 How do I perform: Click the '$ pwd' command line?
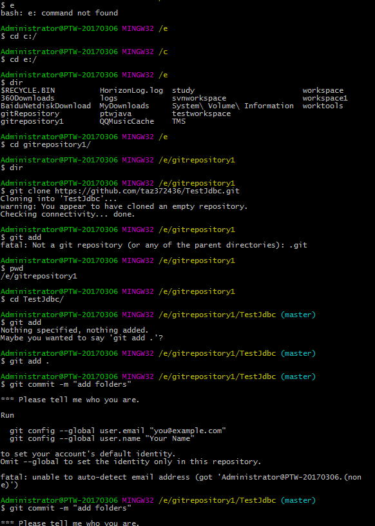[x=12, y=268]
